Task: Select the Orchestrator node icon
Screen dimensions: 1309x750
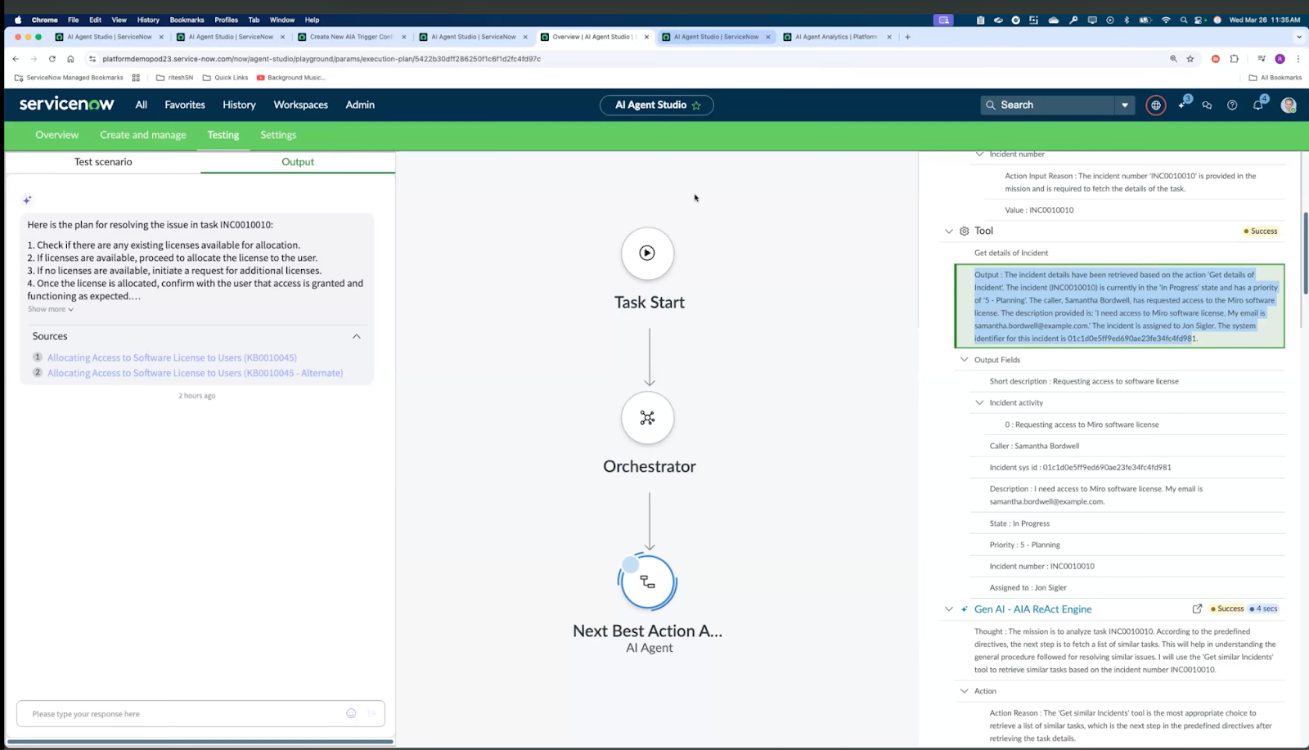Action: pos(647,418)
